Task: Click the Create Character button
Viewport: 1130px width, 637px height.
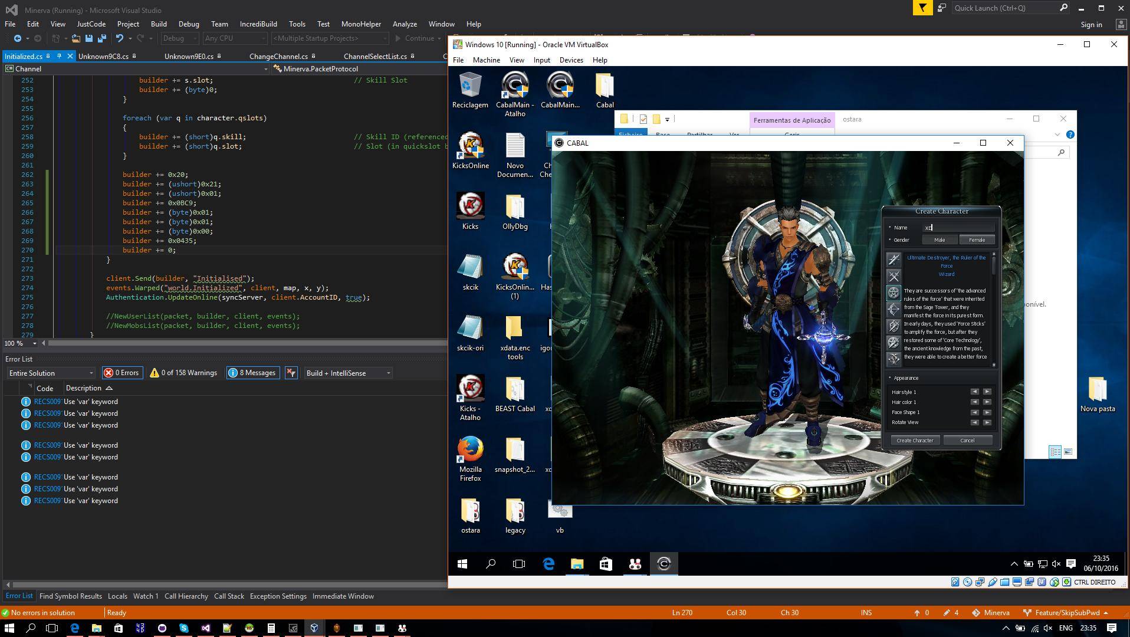Action: click(x=915, y=441)
